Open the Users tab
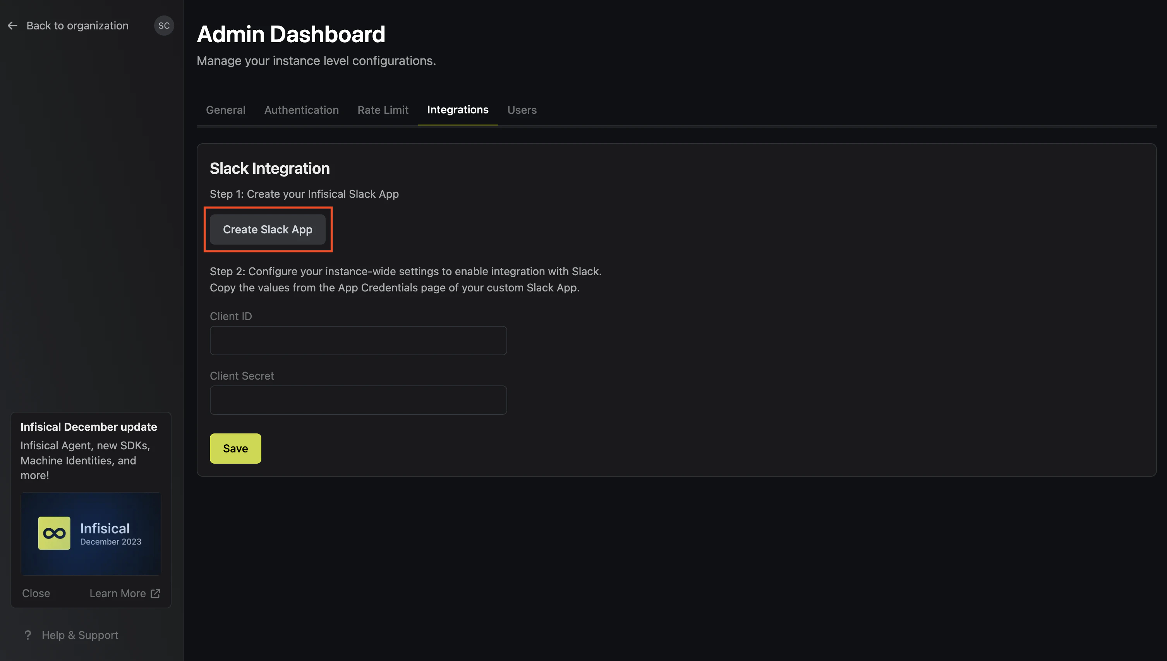The height and width of the screenshot is (661, 1167). (x=522, y=110)
